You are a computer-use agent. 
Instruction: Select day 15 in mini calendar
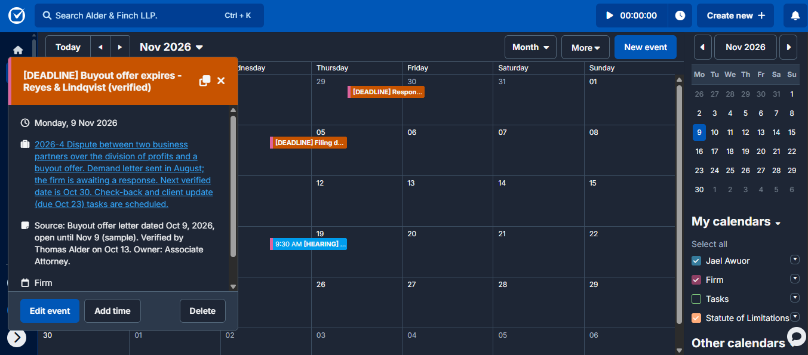(792, 132)
